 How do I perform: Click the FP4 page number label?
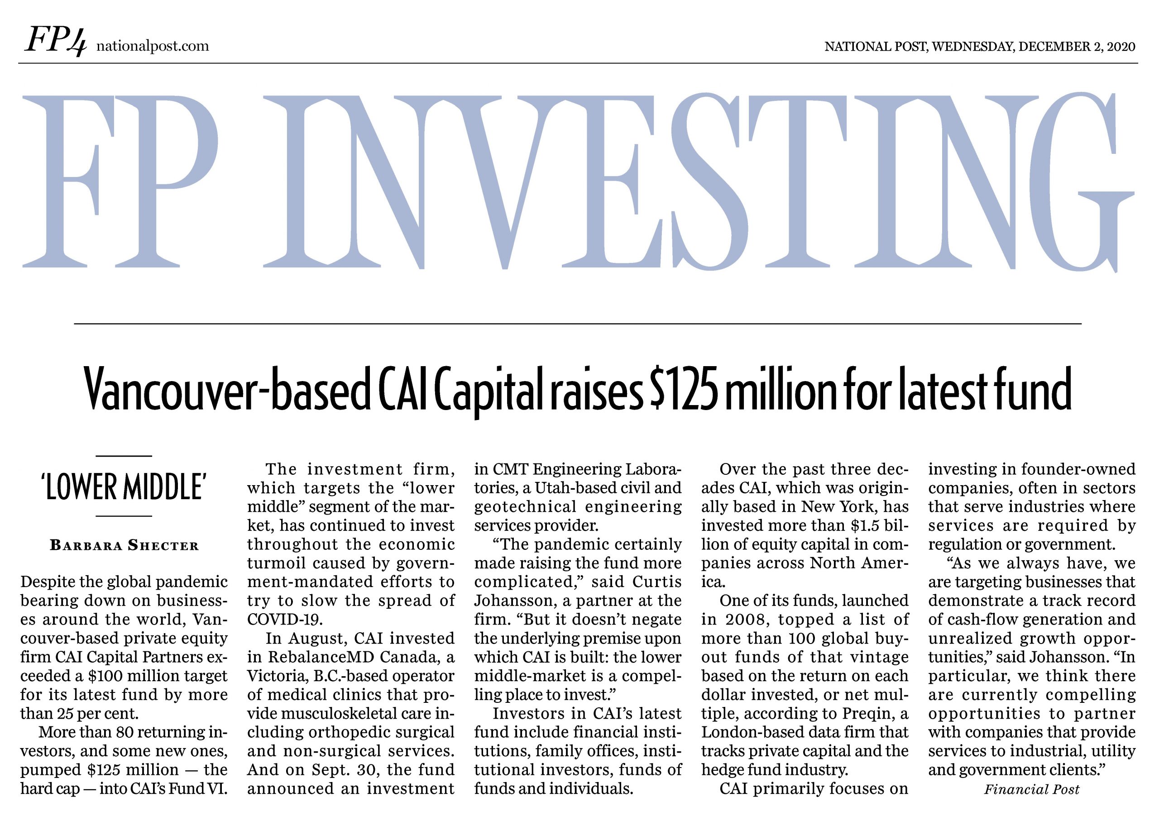point(55,40)
